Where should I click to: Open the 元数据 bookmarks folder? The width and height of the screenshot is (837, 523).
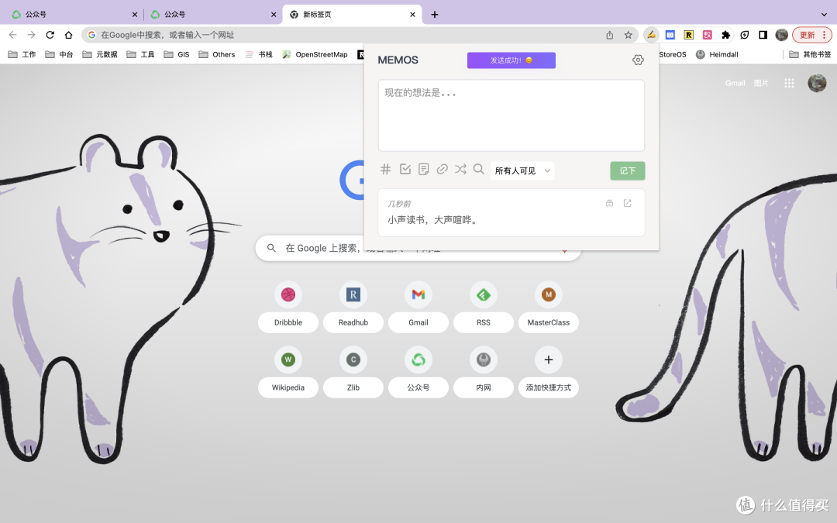(x=100, y=54)
